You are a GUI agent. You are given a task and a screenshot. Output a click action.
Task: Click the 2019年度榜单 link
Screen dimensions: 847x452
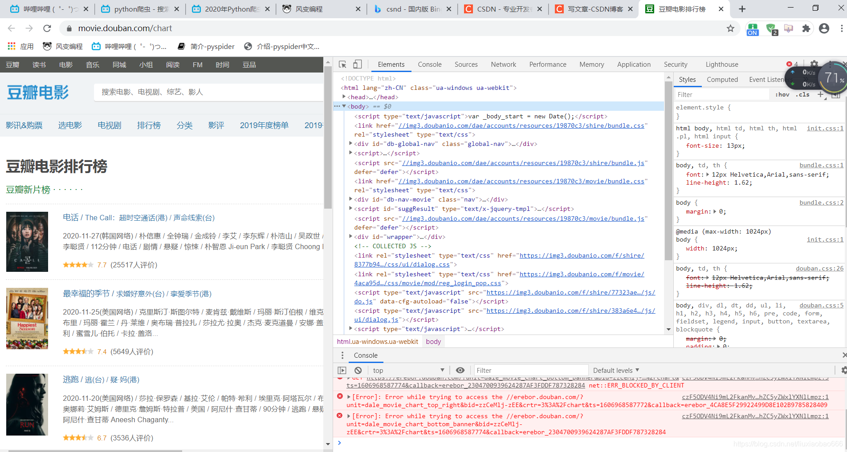coord(264,125)
